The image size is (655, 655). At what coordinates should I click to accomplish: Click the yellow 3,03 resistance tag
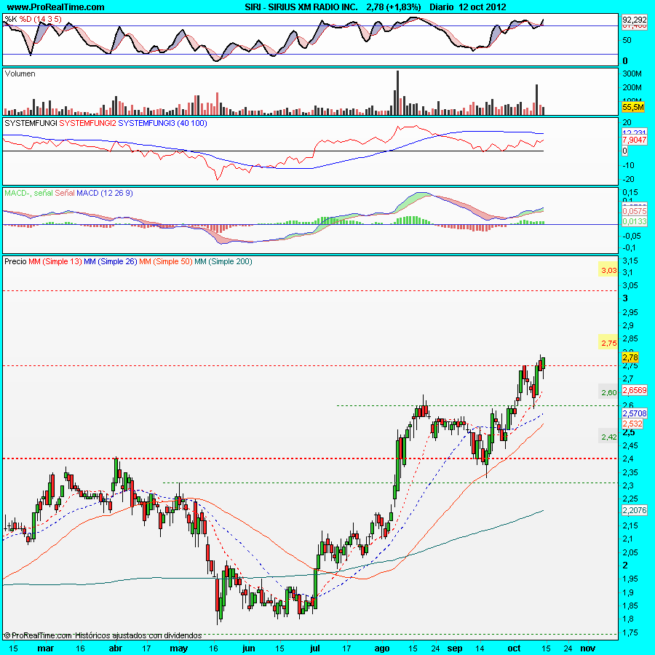tap(608, 270)
